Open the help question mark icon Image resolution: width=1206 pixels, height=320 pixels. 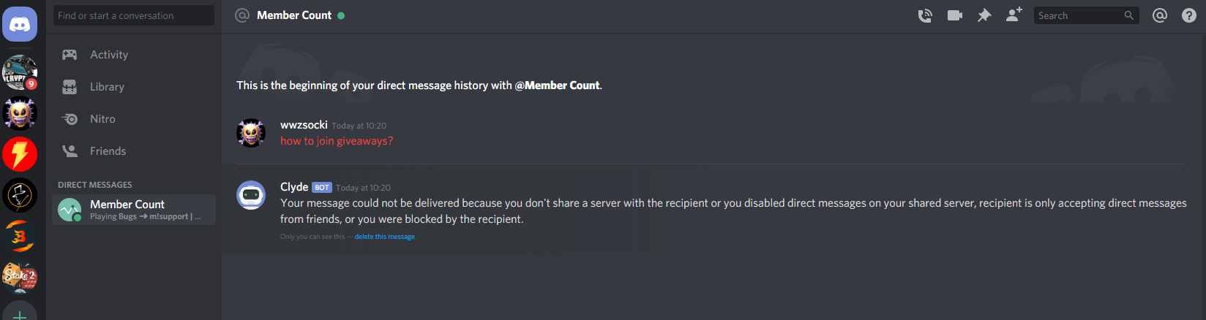[1189, 15]
